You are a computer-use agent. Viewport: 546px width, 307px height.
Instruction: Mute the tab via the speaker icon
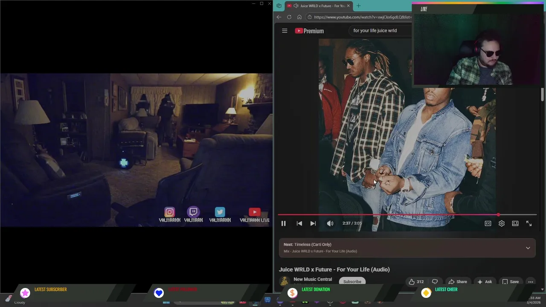pyautogui.click(x=296, y=6)
